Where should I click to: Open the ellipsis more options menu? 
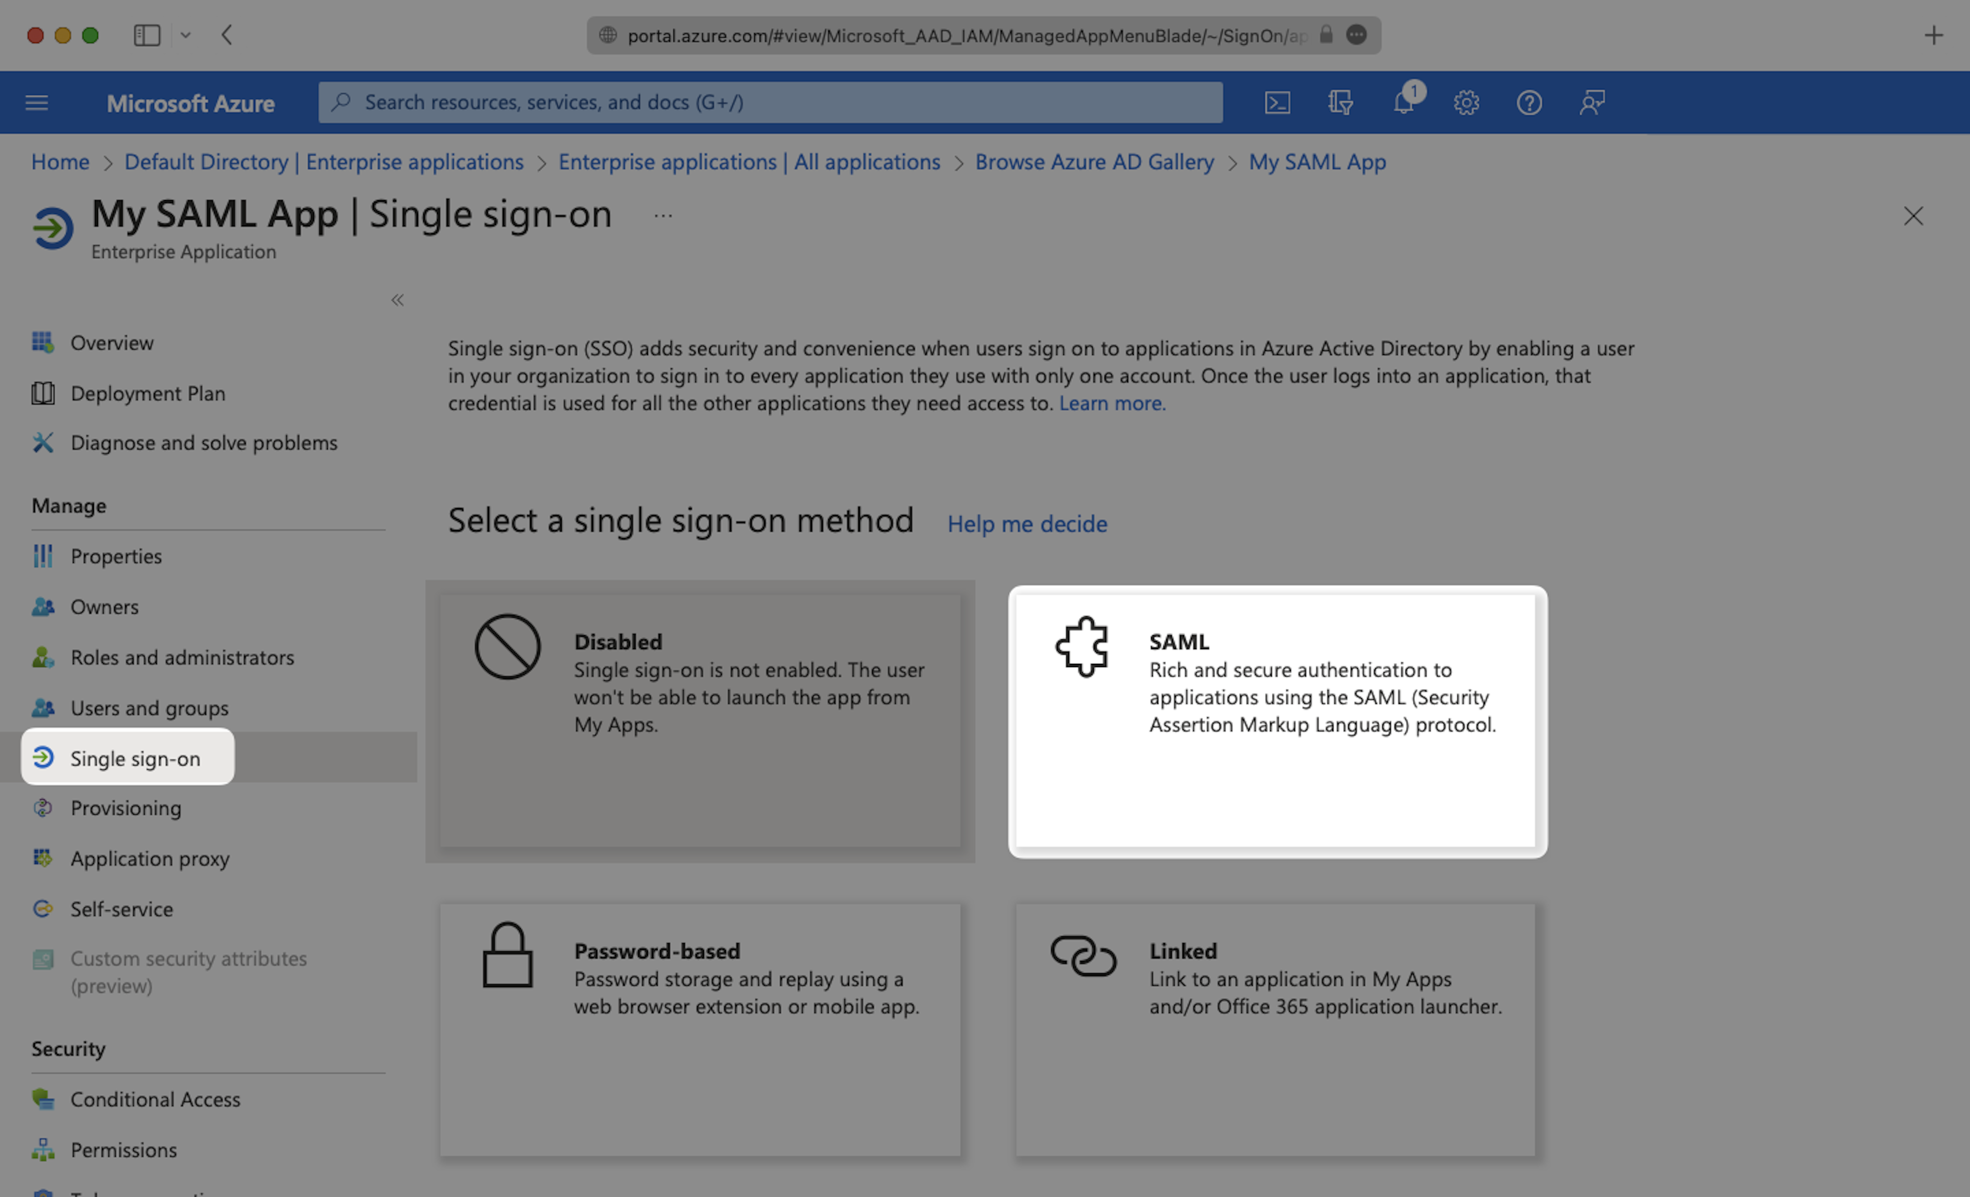663,216
